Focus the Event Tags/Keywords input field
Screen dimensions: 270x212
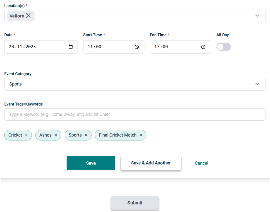click(135, 114)
